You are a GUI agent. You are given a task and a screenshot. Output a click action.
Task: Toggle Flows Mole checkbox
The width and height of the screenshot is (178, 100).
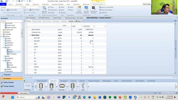(x=60, y=7)
